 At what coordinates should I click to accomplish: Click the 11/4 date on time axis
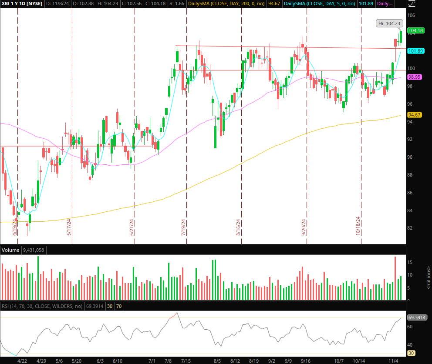pos(393,361)
